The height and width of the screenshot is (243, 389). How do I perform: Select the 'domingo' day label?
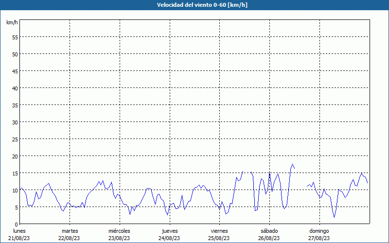point(319,231)
